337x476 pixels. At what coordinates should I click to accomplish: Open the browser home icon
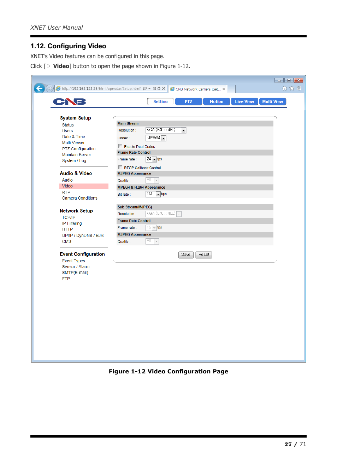(285, 89)
